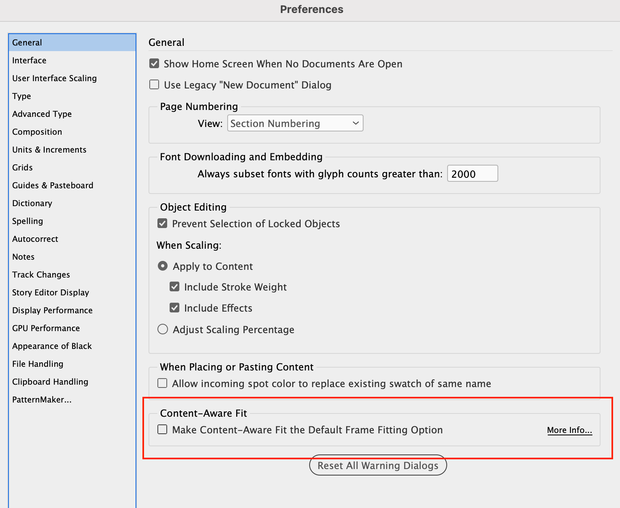Image resolution: width=620 pixels, height=508 pixels.
Task: Check Make Content-Aware Fit the Default option
Action: (x=162, y=430)
